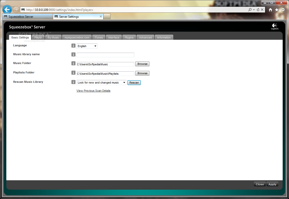Screen dimensions: 289x199
Task: Open a new blank browser tab
Action: tap(107, 16)
